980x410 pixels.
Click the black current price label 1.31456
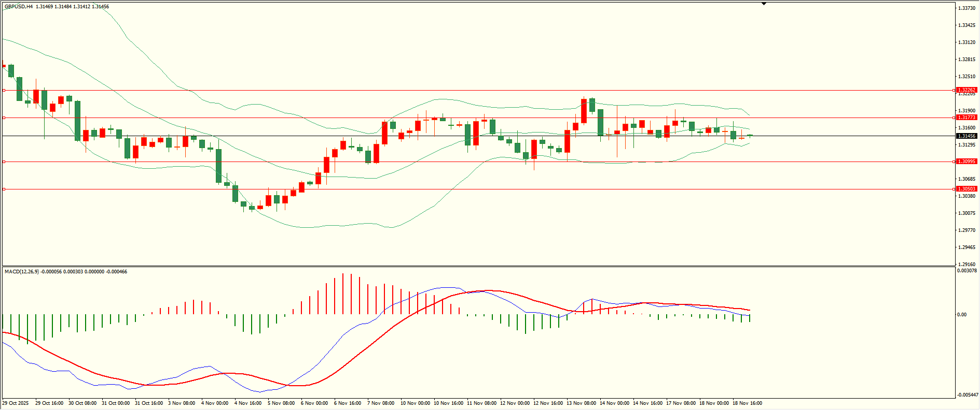967,136
